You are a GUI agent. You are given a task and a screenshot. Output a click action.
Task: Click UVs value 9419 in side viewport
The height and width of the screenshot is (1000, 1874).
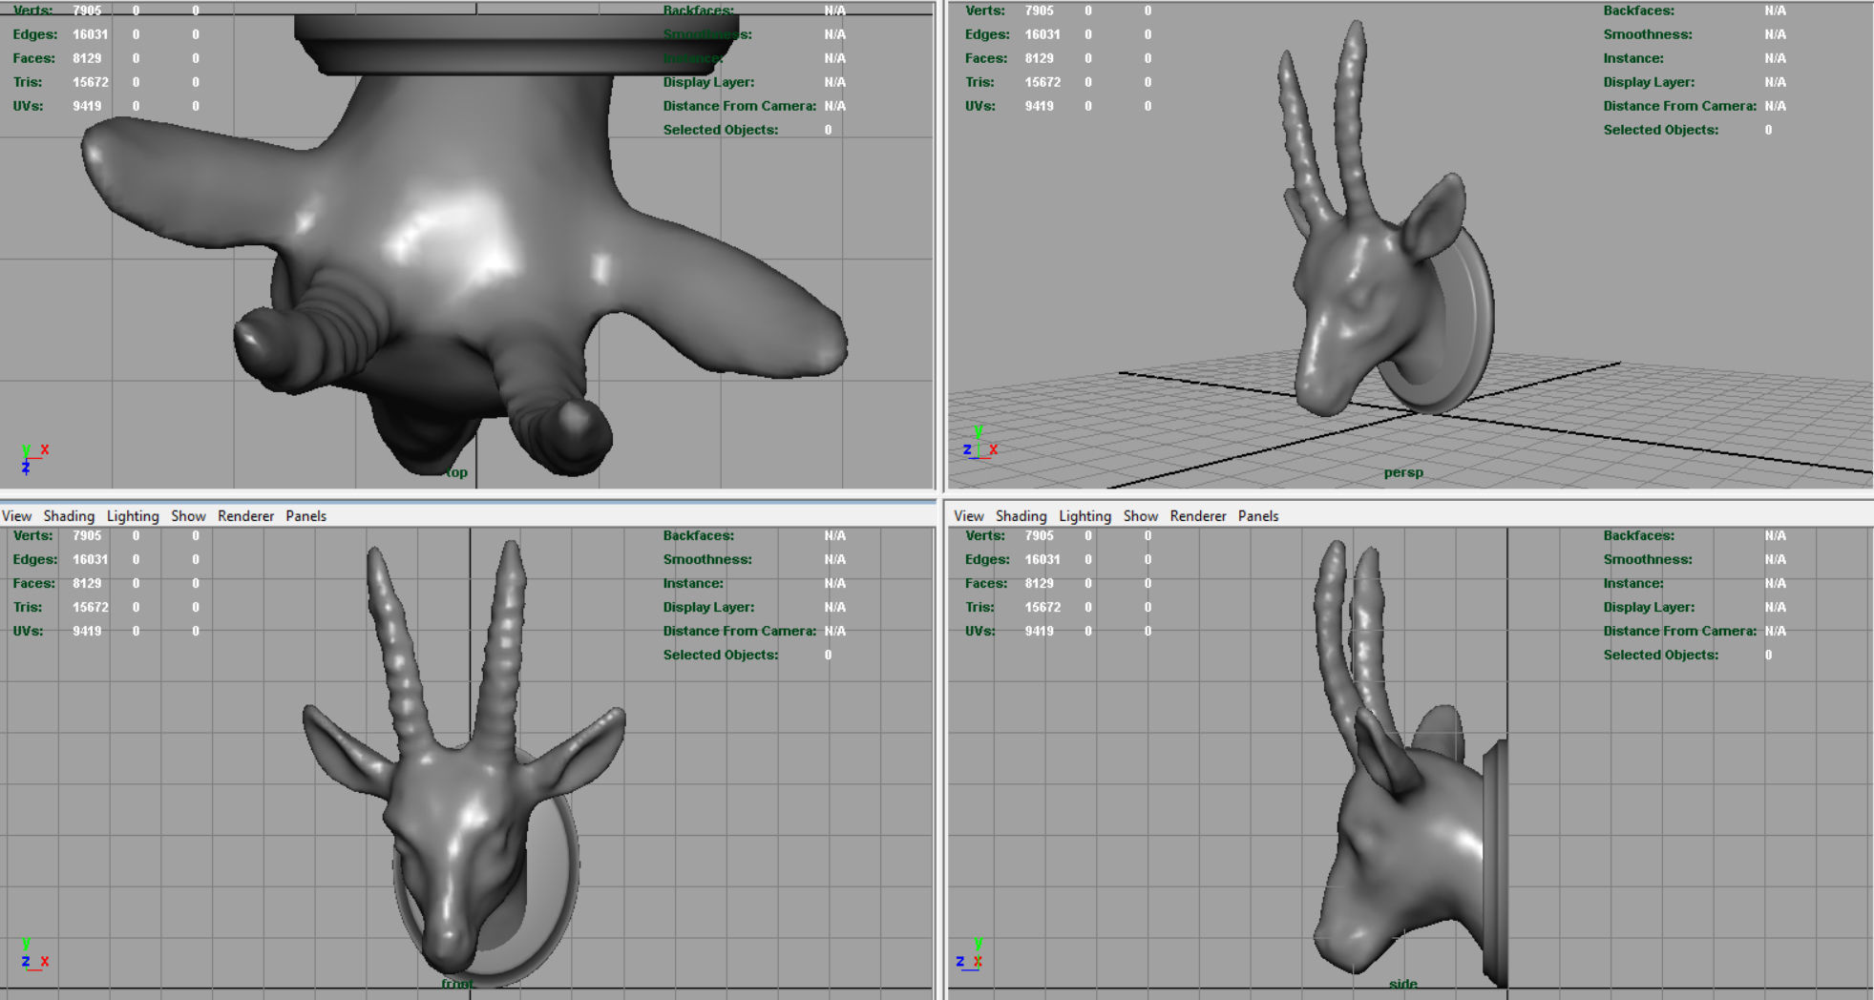pyautogui.click(x=1039, y=631)
